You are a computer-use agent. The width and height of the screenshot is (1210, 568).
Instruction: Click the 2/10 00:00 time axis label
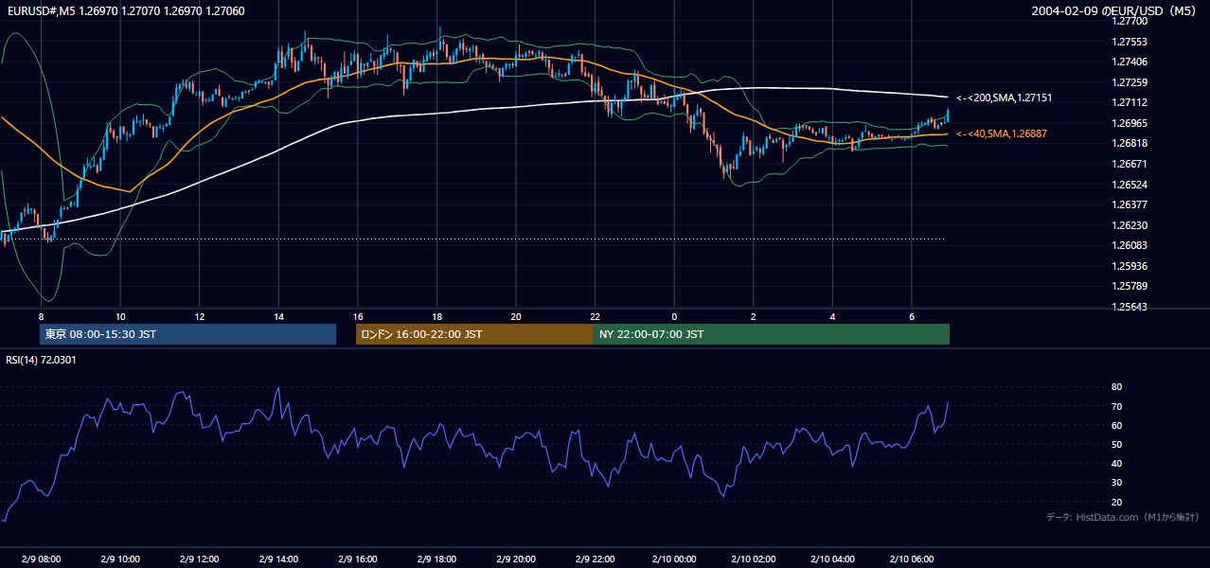(x=673, y=559)
